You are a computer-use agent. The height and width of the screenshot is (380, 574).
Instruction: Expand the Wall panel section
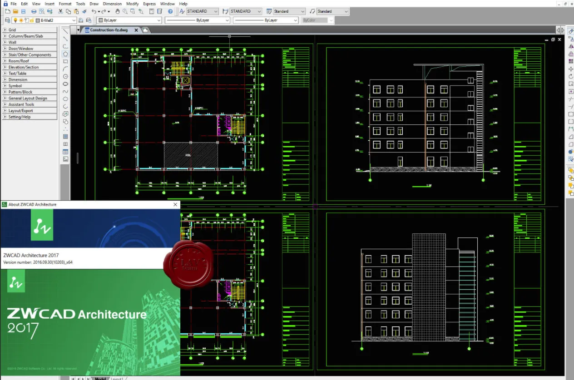click(x=30, y=42)
